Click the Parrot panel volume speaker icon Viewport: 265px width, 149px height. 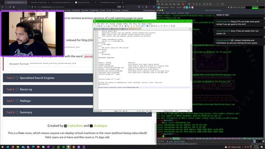pos(229,7)
